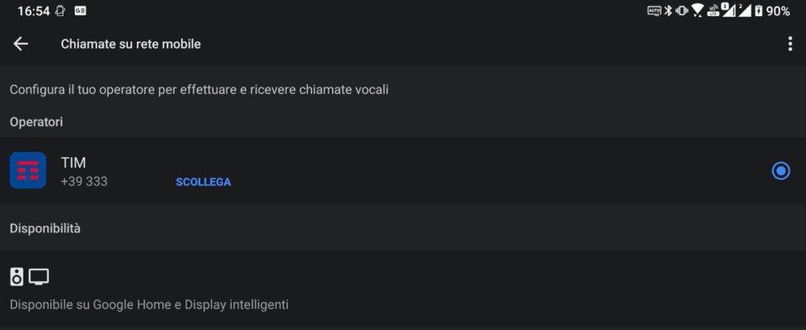Image resolution: width=806 pixels, height=330 pixels.
Task: Tap the Bluetooth status bar icon
Action: (x=668, y=10)
